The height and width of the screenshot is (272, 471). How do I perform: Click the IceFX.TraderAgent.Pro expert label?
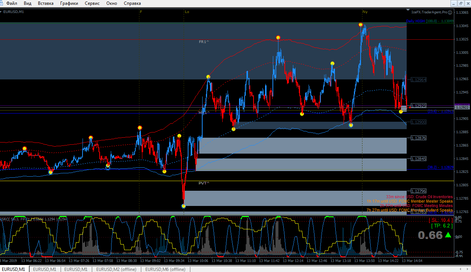429,12
